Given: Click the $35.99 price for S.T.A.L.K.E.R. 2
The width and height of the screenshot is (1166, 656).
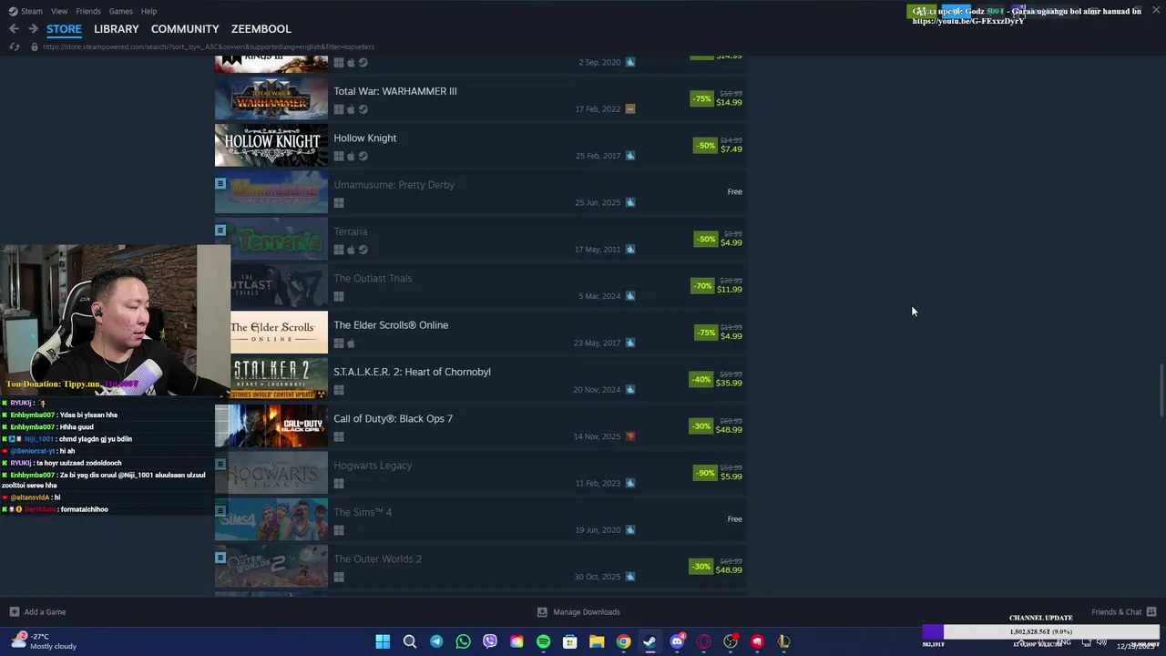Looking at the screenshot, I should tap(729, 384).
